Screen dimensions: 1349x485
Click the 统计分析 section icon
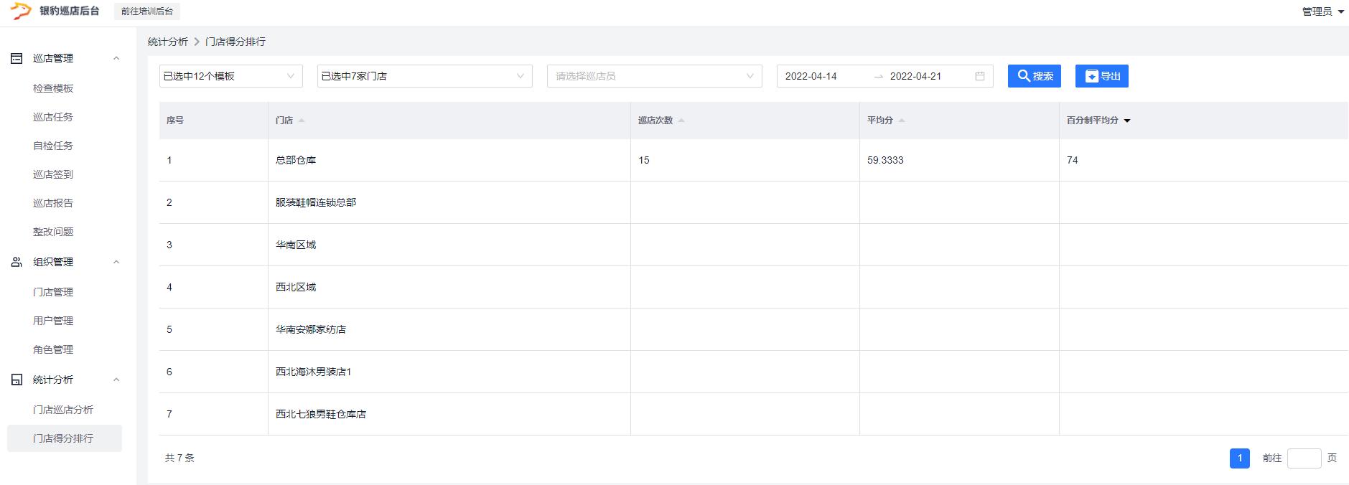pyautogui.click(x=17, y=380)
